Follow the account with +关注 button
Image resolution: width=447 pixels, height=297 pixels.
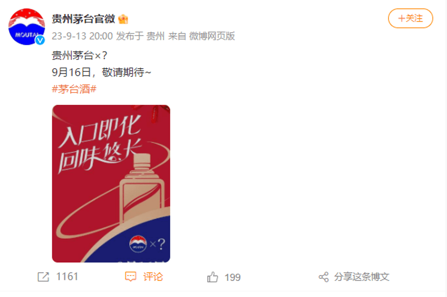410,18
